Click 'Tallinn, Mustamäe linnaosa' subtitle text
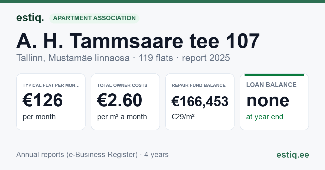This screenshot has width=325, height=170. 73,58
